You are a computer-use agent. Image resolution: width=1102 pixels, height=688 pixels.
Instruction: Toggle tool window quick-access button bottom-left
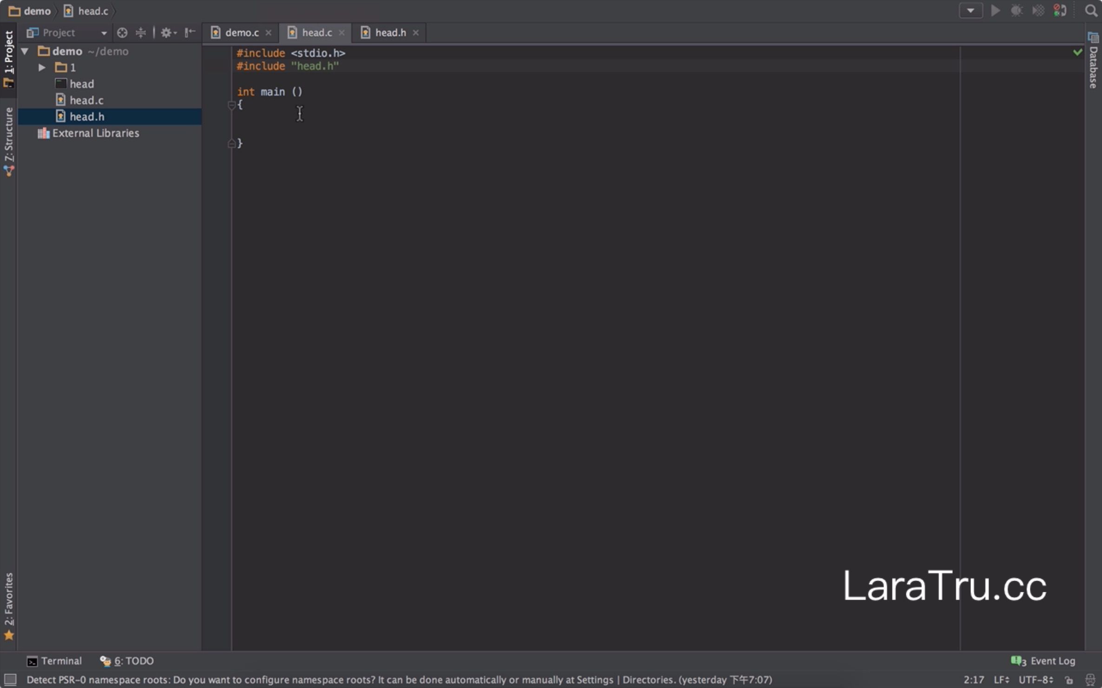click(10, 680)
